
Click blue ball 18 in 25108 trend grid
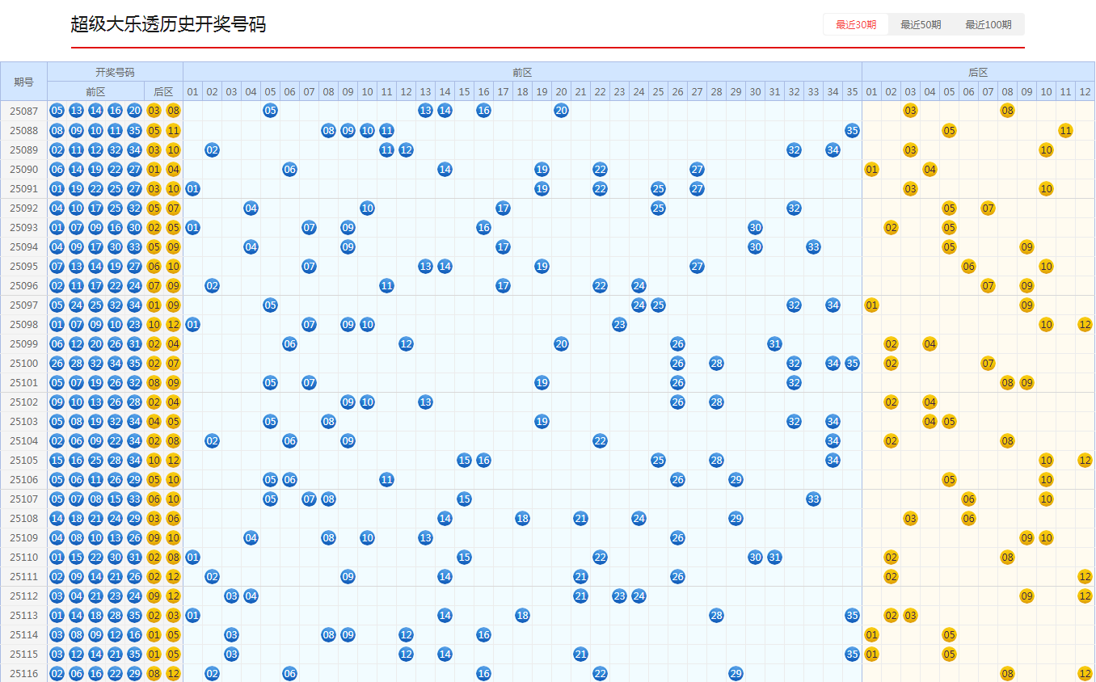[522, 518]
